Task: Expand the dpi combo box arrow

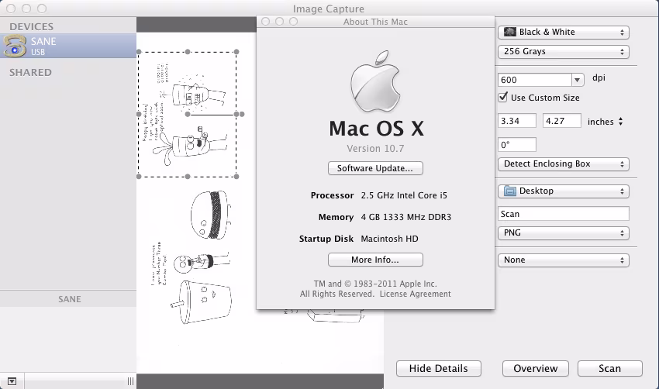Action: click(x=578, y=80)
